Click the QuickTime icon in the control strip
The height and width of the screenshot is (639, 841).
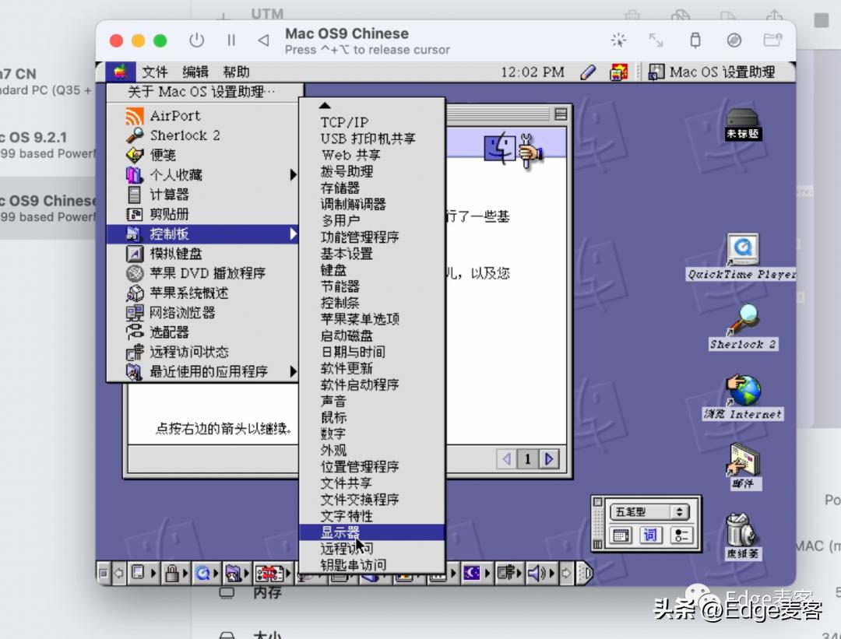[202, 574]
